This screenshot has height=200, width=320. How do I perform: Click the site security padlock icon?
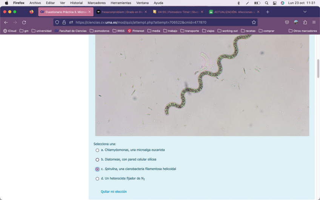pos(64,22)
